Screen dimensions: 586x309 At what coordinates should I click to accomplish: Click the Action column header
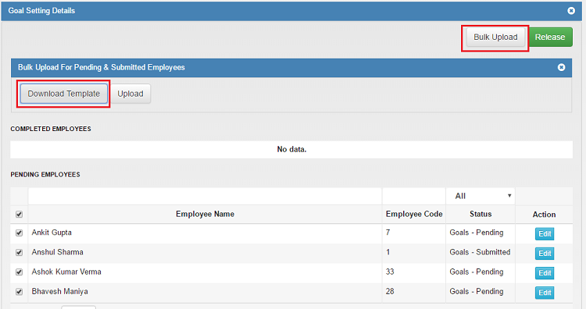[544, 215]
